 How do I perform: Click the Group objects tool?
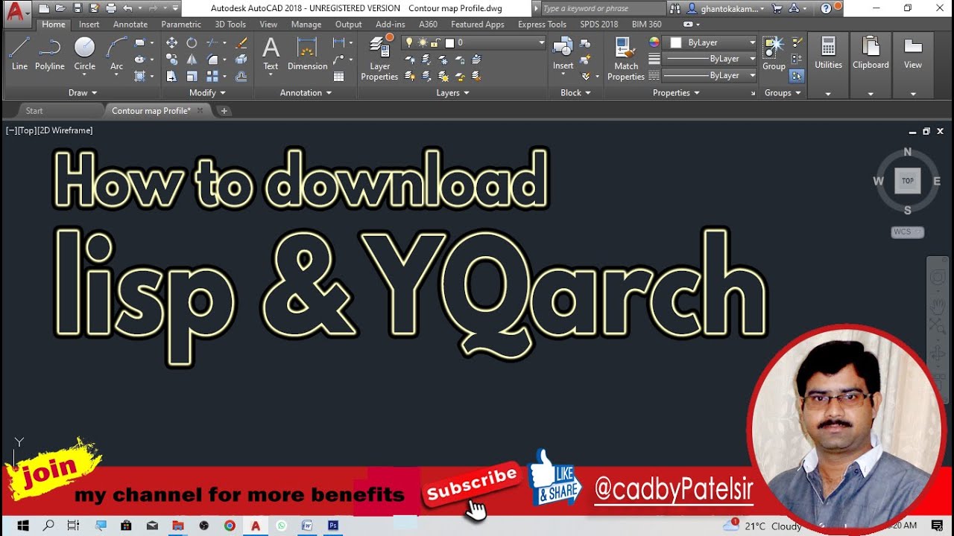774,54
